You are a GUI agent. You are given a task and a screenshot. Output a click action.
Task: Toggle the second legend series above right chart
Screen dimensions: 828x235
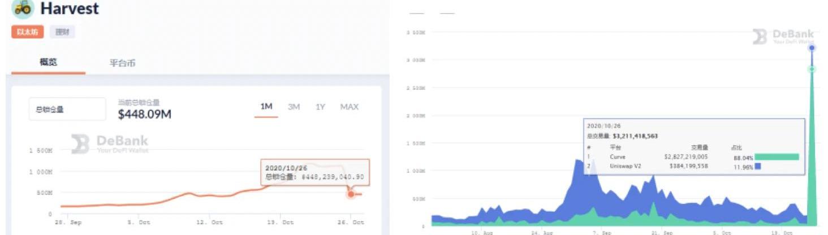[x=447, y=13]
